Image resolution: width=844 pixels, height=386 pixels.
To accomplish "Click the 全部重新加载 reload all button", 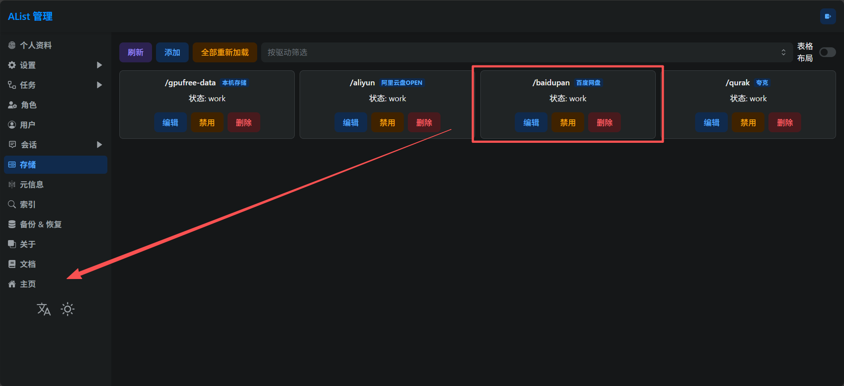I will click(224, 52).
